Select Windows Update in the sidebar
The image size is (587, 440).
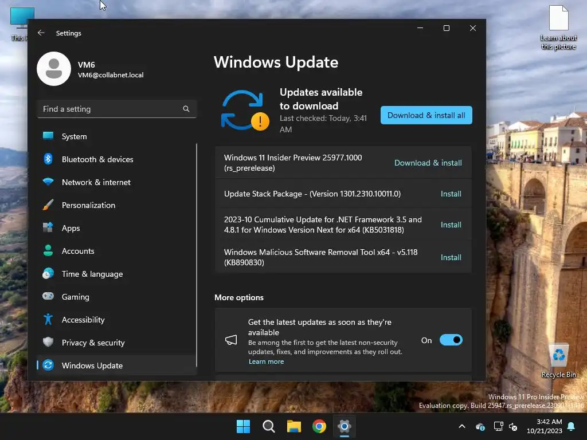[x=116, y=365]
